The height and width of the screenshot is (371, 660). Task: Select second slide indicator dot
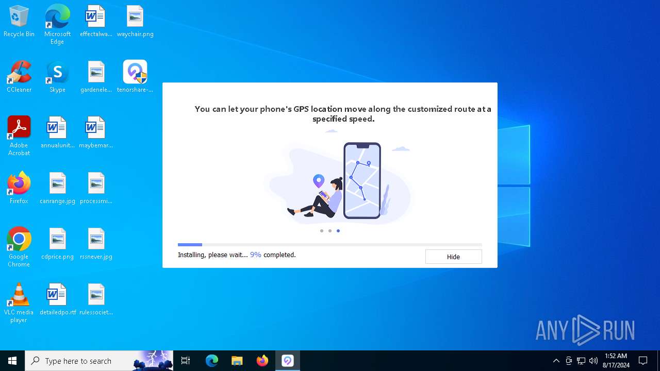click(x=330, y=231)
